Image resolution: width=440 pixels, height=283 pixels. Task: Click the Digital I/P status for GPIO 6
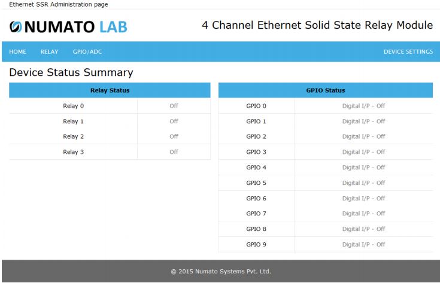tap(363, 198)
